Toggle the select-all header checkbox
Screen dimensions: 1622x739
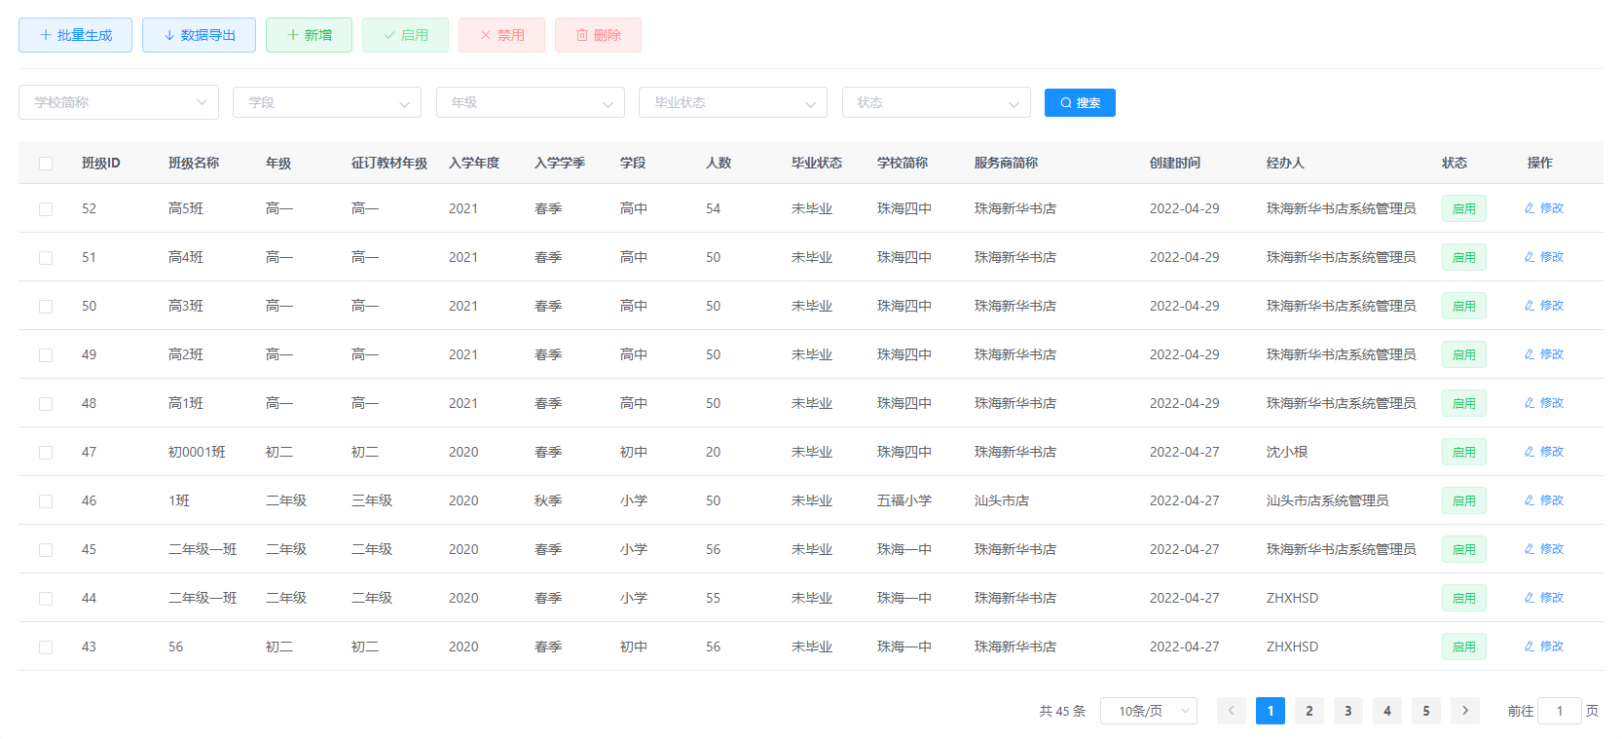pos(46,164)
